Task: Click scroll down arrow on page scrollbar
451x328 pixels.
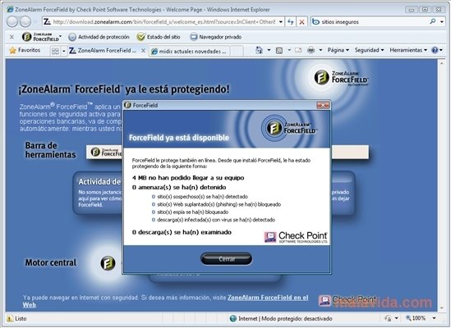Action: coord(441,308)
